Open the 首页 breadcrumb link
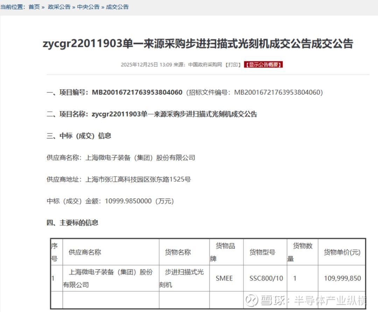The height and width of the screenshot is (312, 378). (34, 7)
